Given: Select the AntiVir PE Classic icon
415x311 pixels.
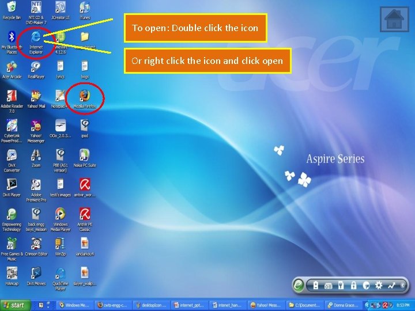Looking at the screenshot, I should [x=85, y=220].
